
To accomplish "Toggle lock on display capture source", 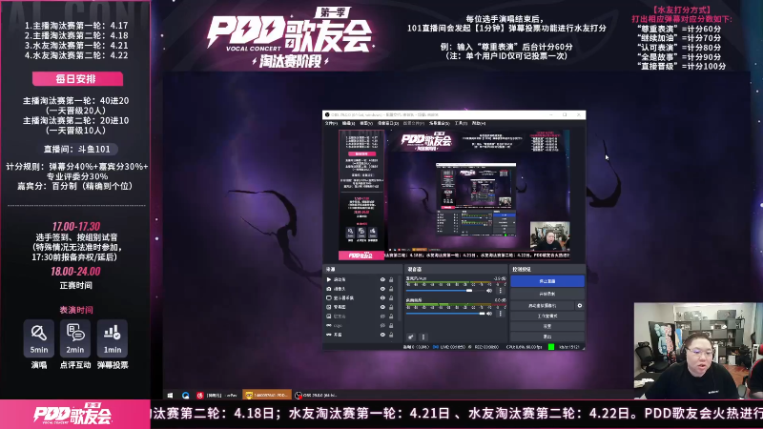I will [x=391, y=297].
